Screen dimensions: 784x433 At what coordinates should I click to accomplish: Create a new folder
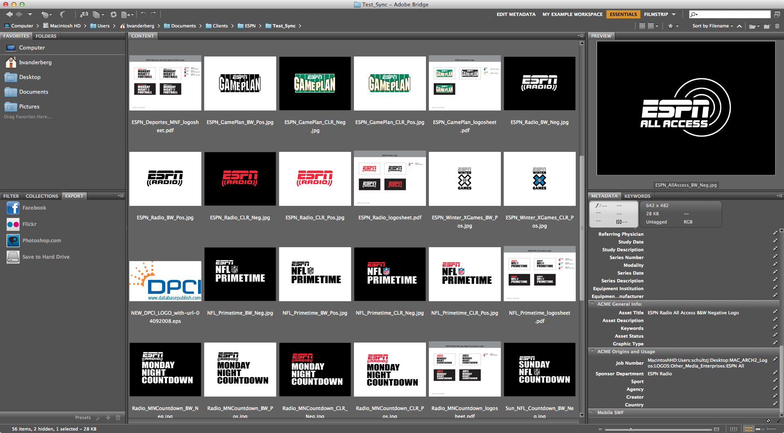pos(767,26)
